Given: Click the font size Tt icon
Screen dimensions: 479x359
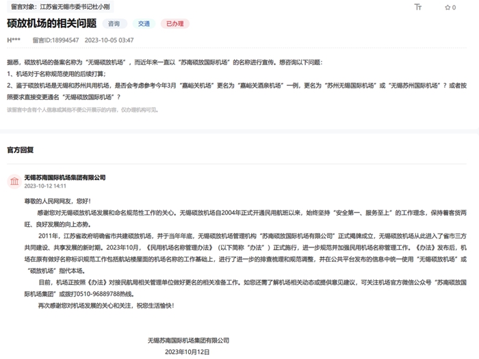Looking at the screenshot, I should click(417, 7).
